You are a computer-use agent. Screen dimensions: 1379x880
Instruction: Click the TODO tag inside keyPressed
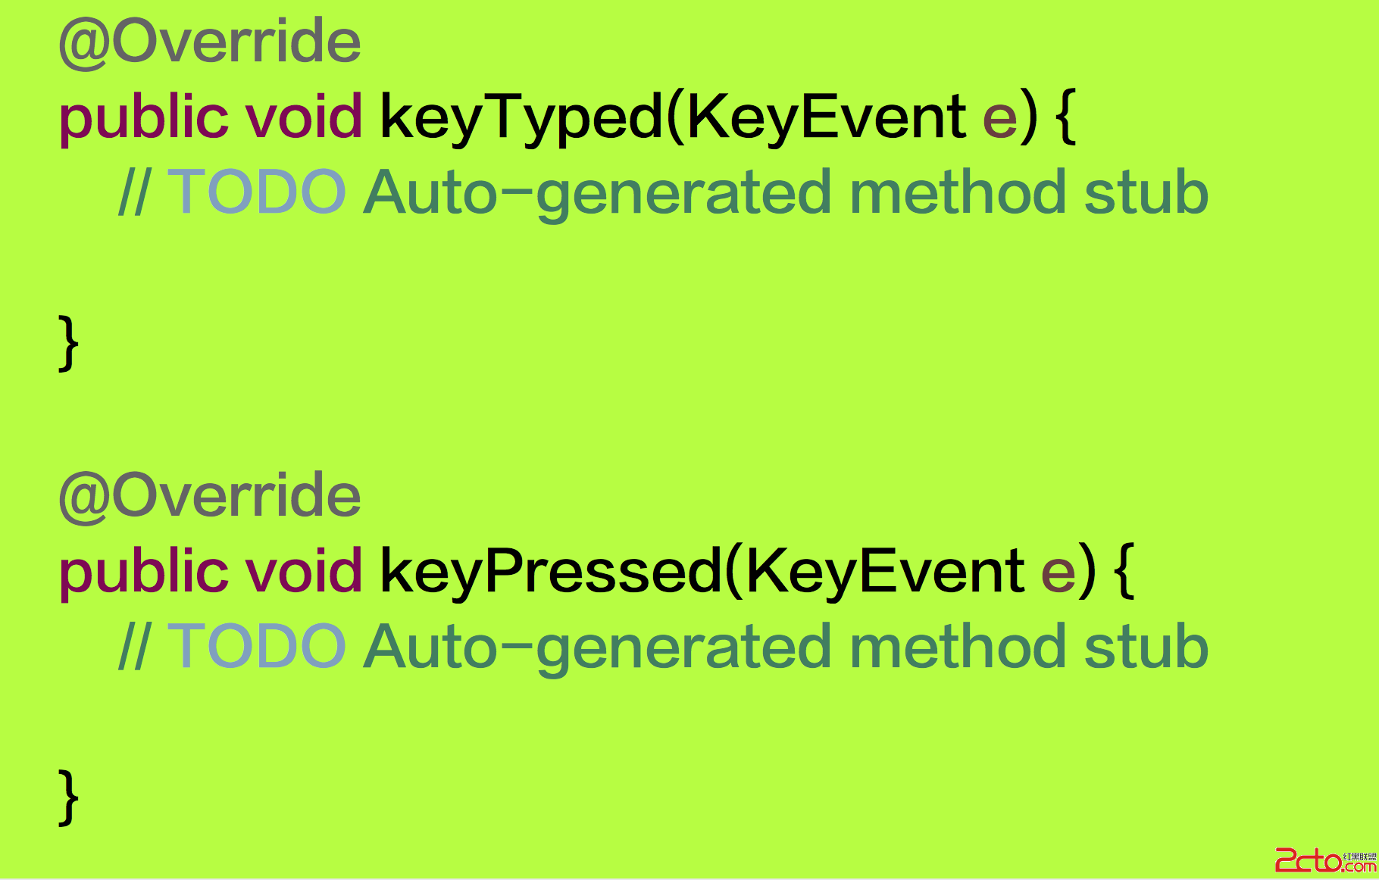coord(257,647)
